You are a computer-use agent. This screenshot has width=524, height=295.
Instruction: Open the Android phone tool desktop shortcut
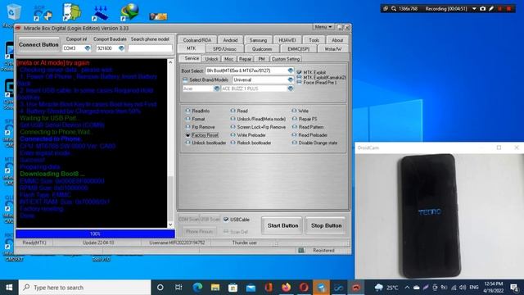coord(71,11)
